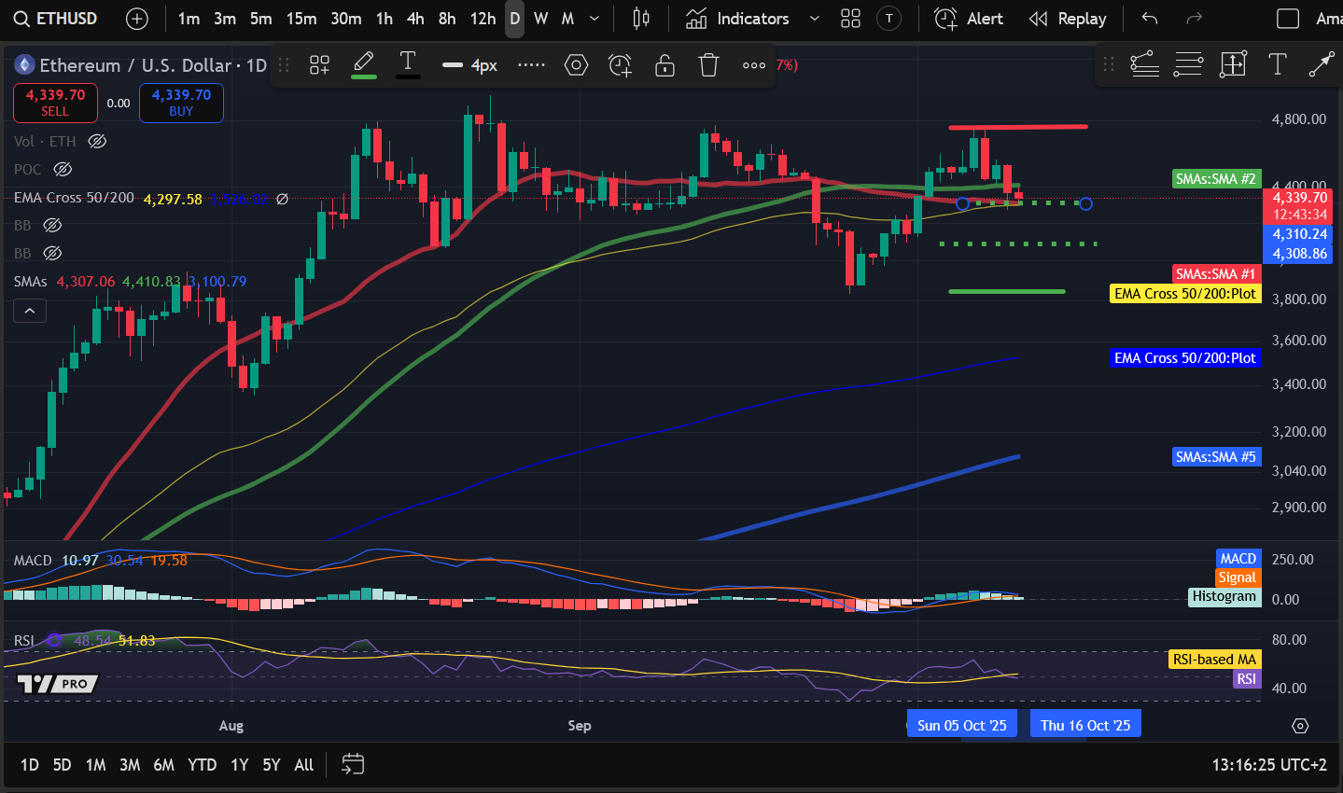Viewport: 1343px width, 793px height.
Task: Click the Indicators button
Action: click(x=738, y=19)
